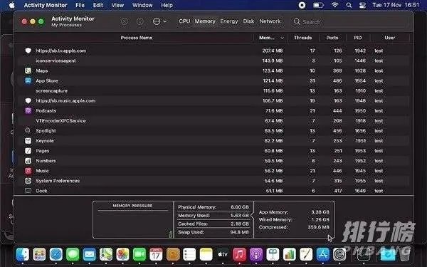Click the Podcasts icon in process list
Viewport: 427px width, 267px height.
[x=28, y=110]
